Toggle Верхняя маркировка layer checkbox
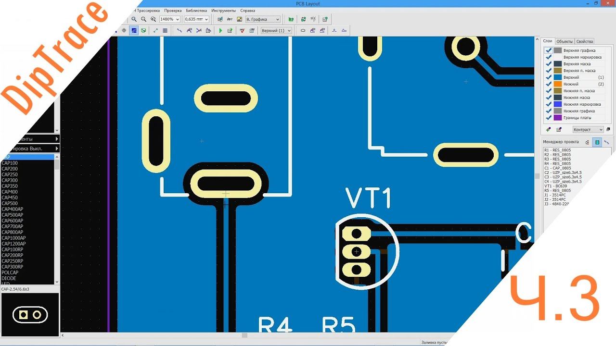The height and width of the screenshot is (346, 616). pyautogui.click(x=548, y=57)
